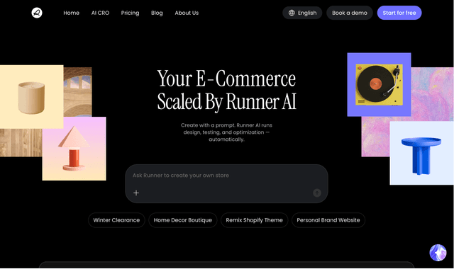The height and width of the screenshot is (269, 454).
Task: Click the plus attachment icon
Action: tap(136, 193)
